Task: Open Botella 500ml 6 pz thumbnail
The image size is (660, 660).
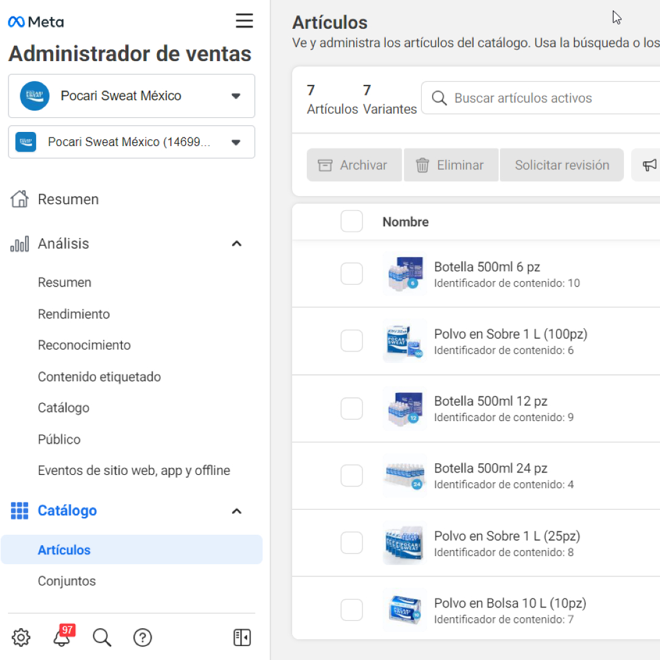Action: [405, 274]
